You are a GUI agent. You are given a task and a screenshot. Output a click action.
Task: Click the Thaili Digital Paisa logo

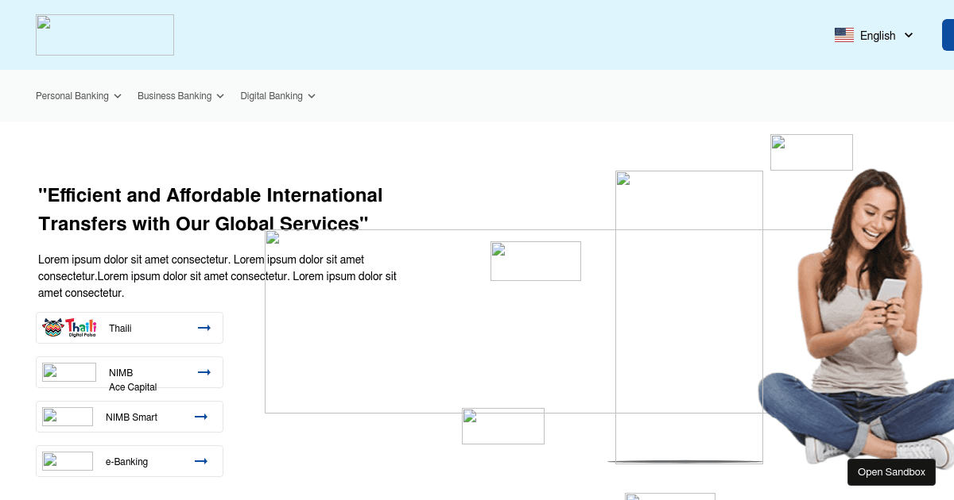click(x=69, y=328)
